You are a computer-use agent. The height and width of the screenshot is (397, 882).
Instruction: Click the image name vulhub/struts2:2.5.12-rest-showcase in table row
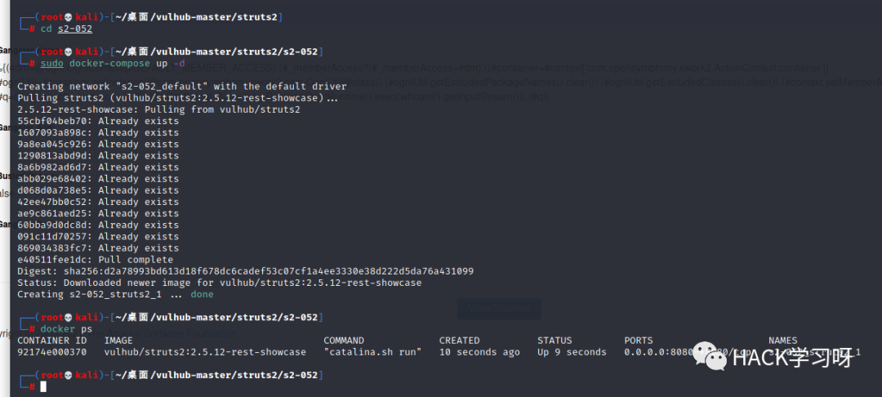coord(205,352)
